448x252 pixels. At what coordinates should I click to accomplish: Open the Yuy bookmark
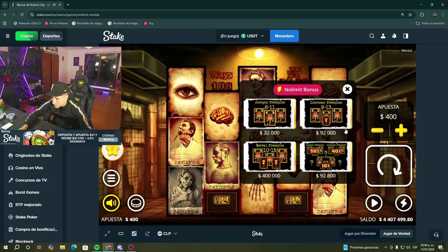(x=149, y=23)
